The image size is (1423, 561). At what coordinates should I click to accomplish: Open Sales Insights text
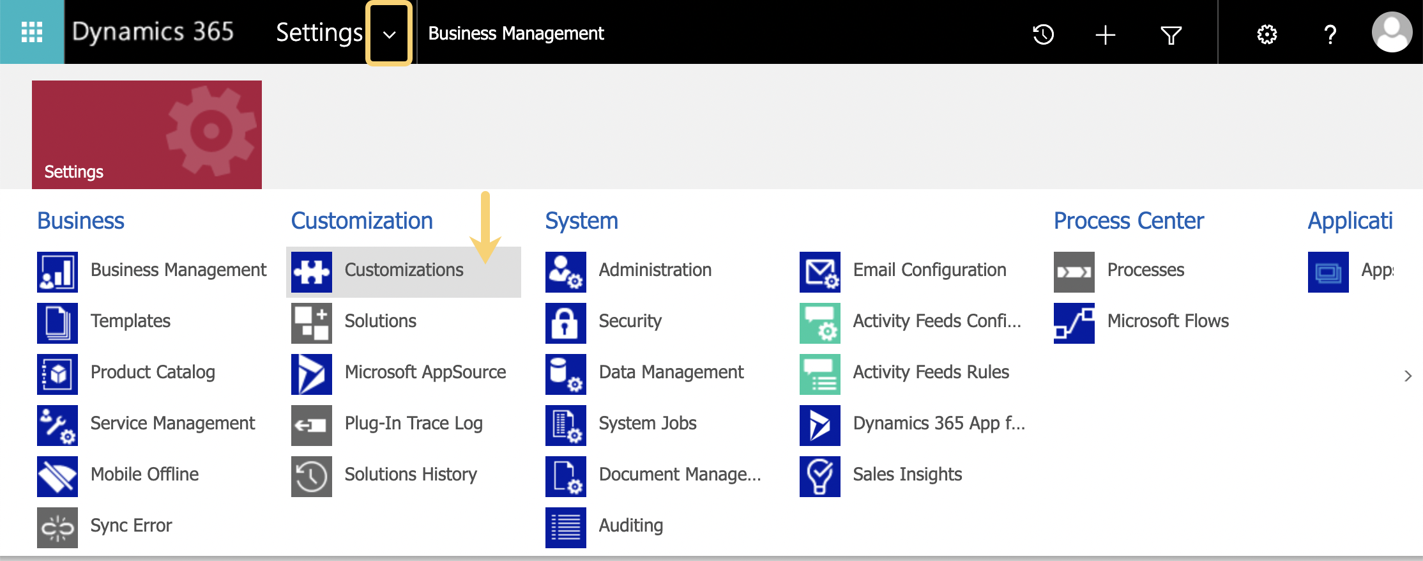tap(908, 475)
